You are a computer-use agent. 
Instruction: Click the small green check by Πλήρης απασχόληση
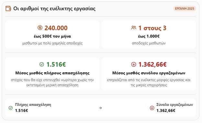tap(11, 108)
